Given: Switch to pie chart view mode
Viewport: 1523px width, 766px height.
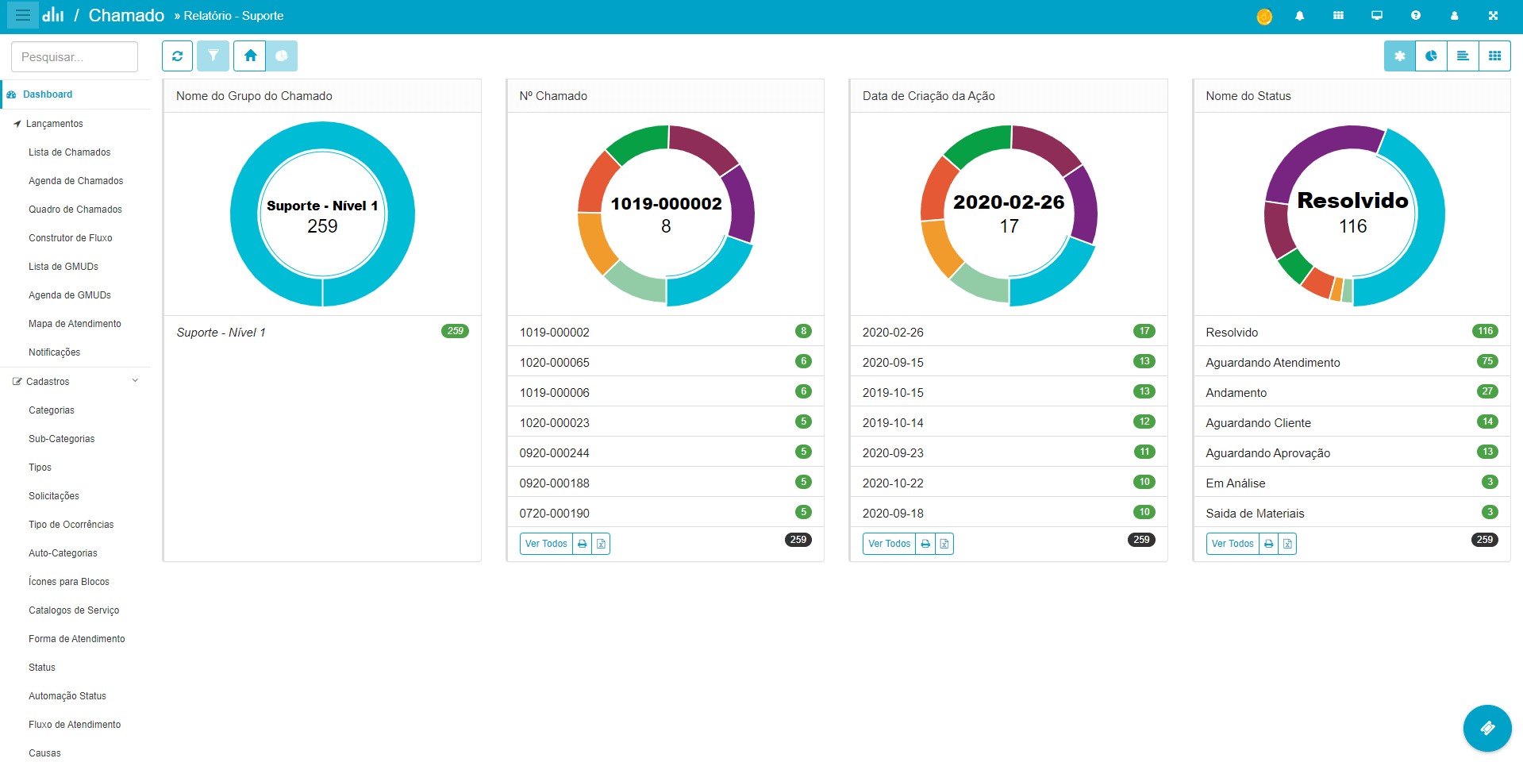Looking at the screenshot, I should coord(1431,56).
